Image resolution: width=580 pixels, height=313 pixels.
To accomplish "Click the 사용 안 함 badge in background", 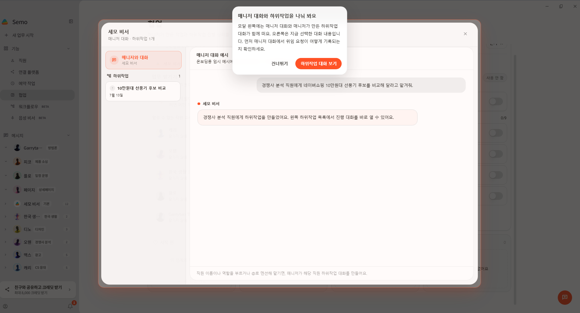I will pos(495,78).
